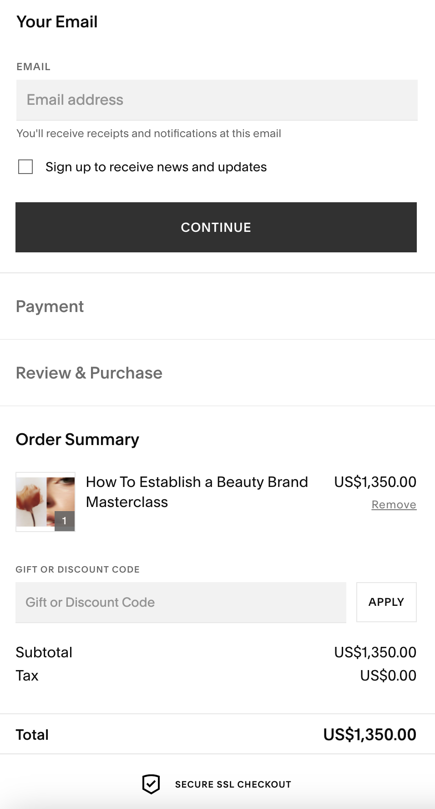Click the receipts and notifications helper text
This screenshot has height=809, width=435.
(x=149, y=133)
